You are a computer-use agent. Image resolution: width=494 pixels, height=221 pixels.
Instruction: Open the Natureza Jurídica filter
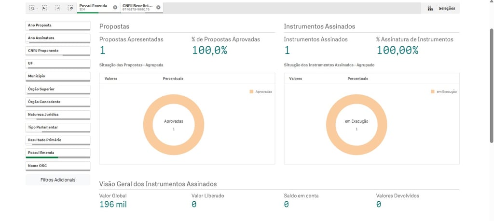click(58, 115)
